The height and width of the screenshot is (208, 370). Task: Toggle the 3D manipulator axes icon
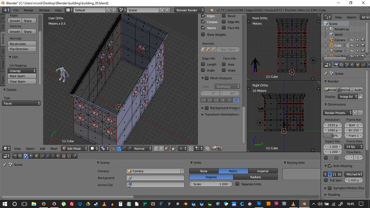click(x=113, y=148)
